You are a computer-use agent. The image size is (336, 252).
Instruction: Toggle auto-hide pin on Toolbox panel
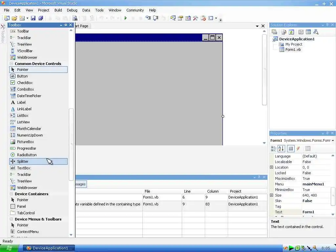point(66,25)
